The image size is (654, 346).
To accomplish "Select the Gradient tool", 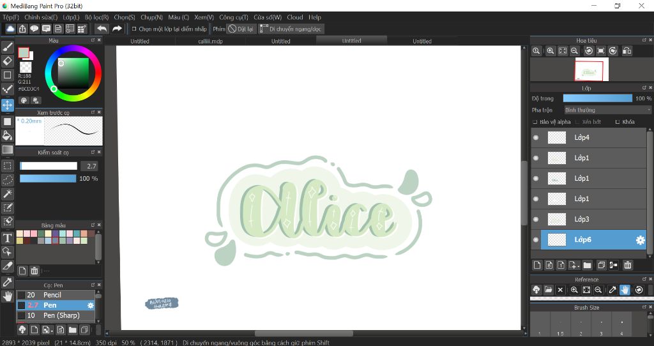I will tap(8, 149).
